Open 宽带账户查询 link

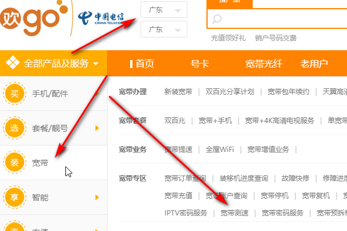226,196
